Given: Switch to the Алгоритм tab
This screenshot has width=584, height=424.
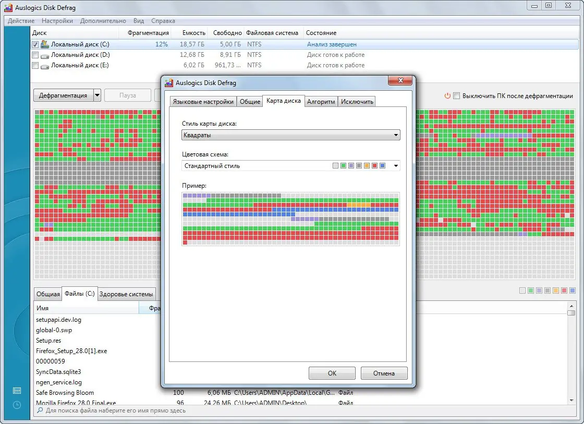Looking at the screenshot, I should [321, 102].
